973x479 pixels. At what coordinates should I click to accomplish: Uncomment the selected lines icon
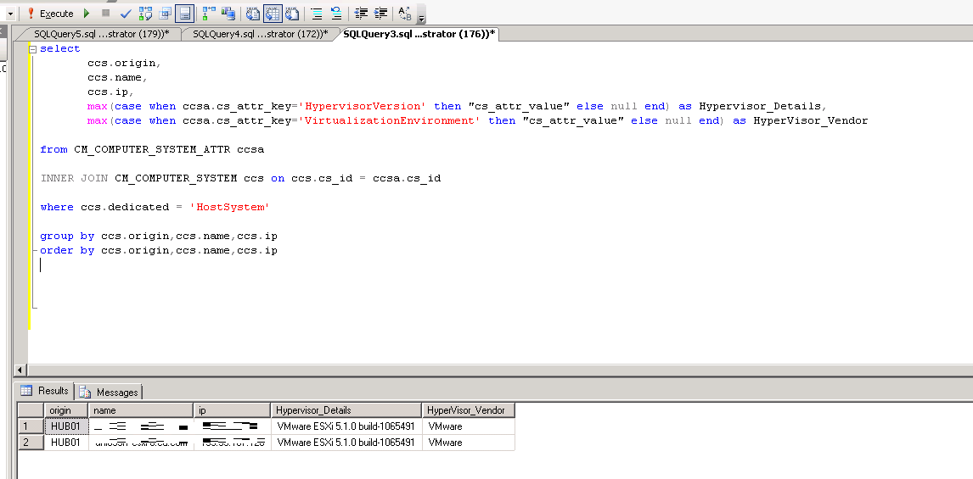click(x=335, y=13)
